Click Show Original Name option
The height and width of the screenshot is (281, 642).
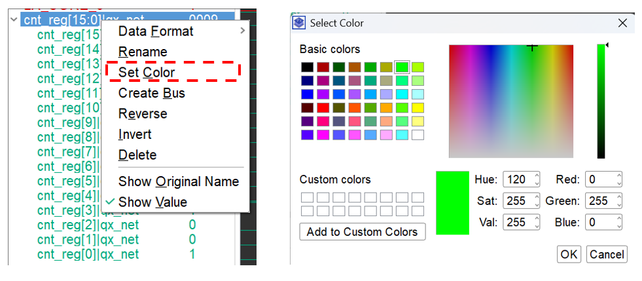pyautogui.click(x=178, y=181)
